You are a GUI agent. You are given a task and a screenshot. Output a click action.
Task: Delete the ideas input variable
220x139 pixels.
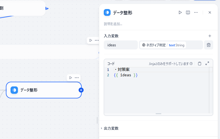pos(209,45)
